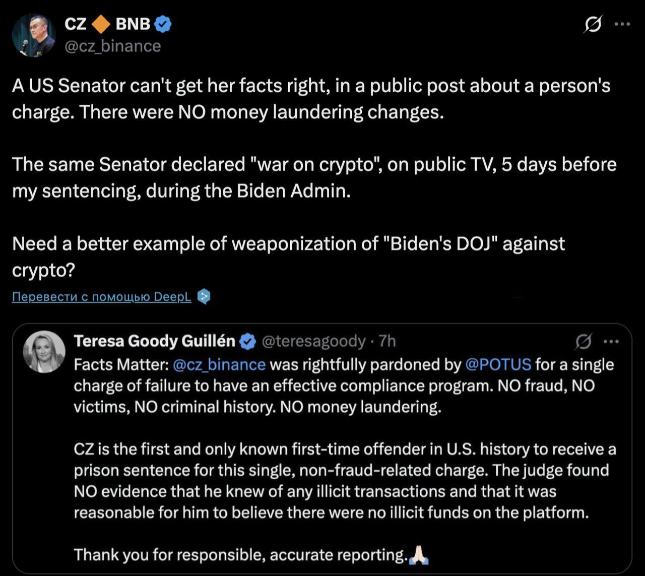This screenshot has height=576, width=645.
Task: Click the @teresagoody handle
Action: (x=313, y=342)
